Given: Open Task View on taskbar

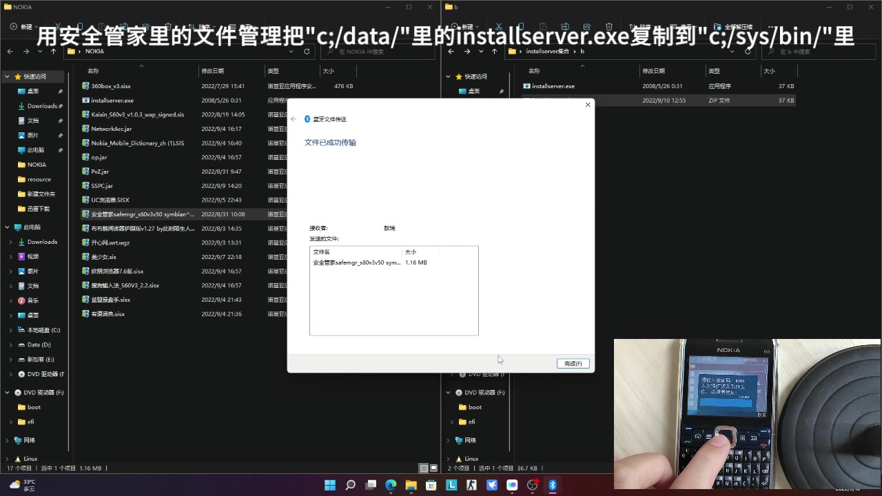Looking at the screenshot, I should point(371,485).
